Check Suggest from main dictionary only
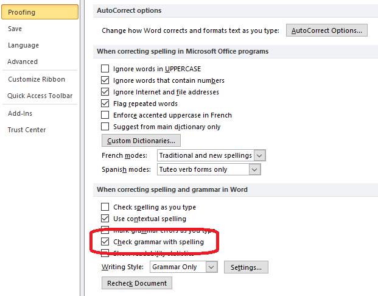378x296 pixels. tap(105, 127)
